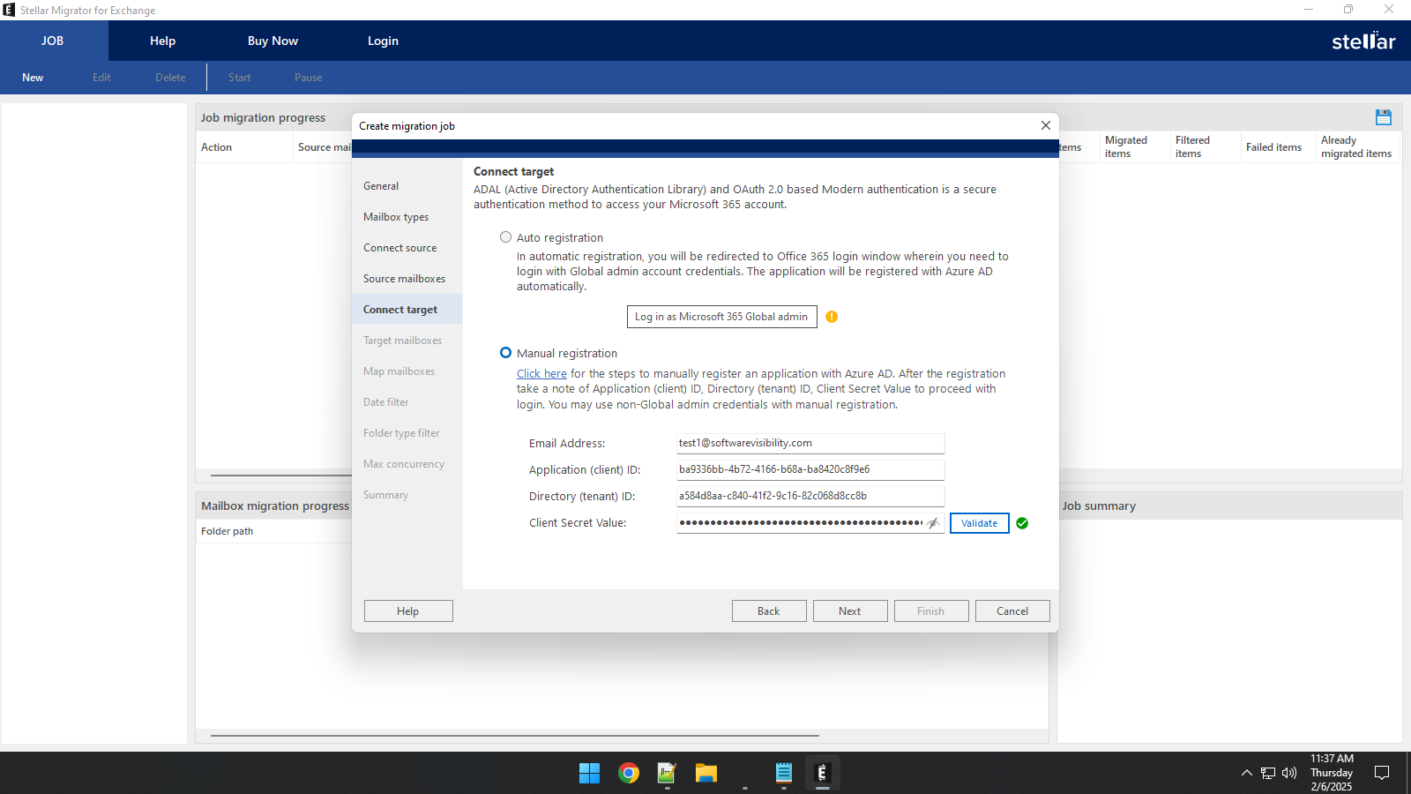
Task: Click the Stellar Migrator taskbar icon
Action: coord(822,774)
